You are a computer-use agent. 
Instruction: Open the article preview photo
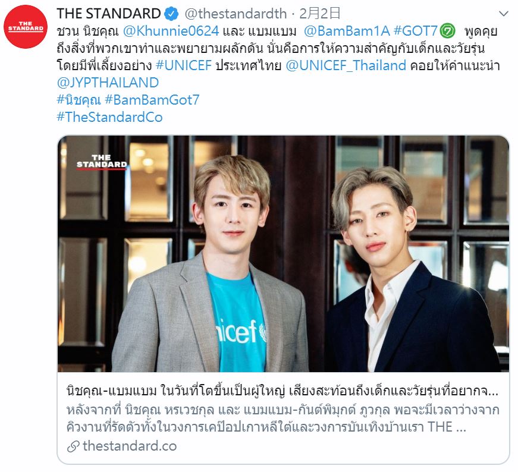pos(284,254)
